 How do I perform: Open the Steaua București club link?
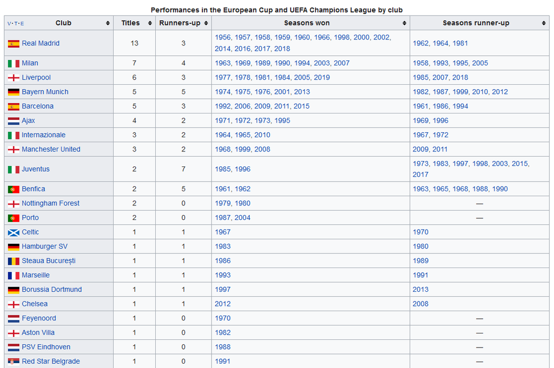tap(49, 261)
